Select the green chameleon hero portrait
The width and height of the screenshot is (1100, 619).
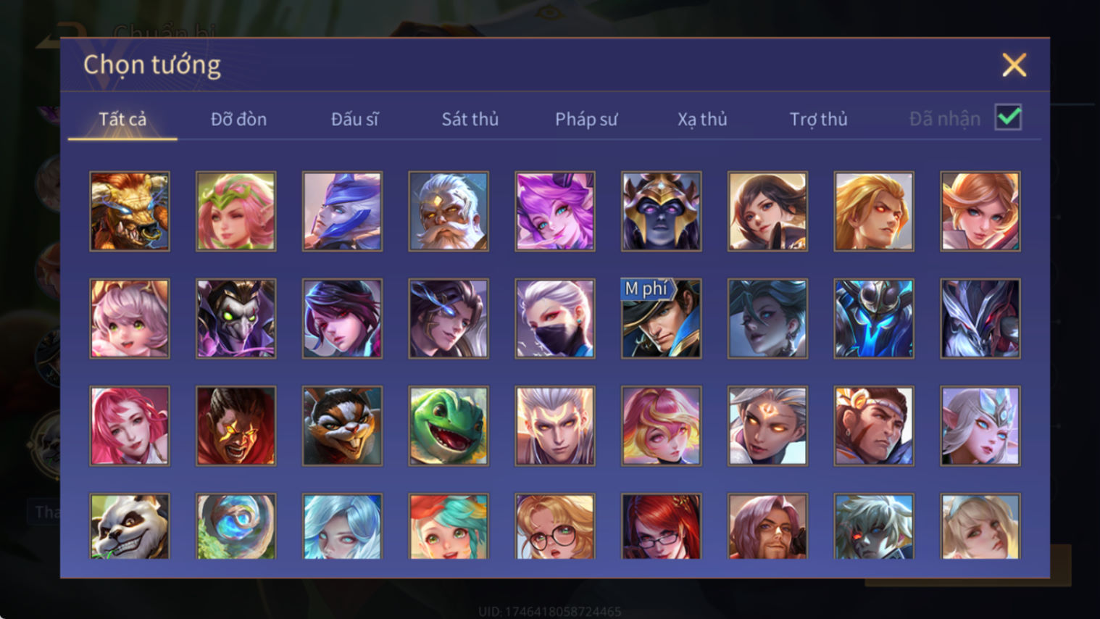[x=449, y=426]
